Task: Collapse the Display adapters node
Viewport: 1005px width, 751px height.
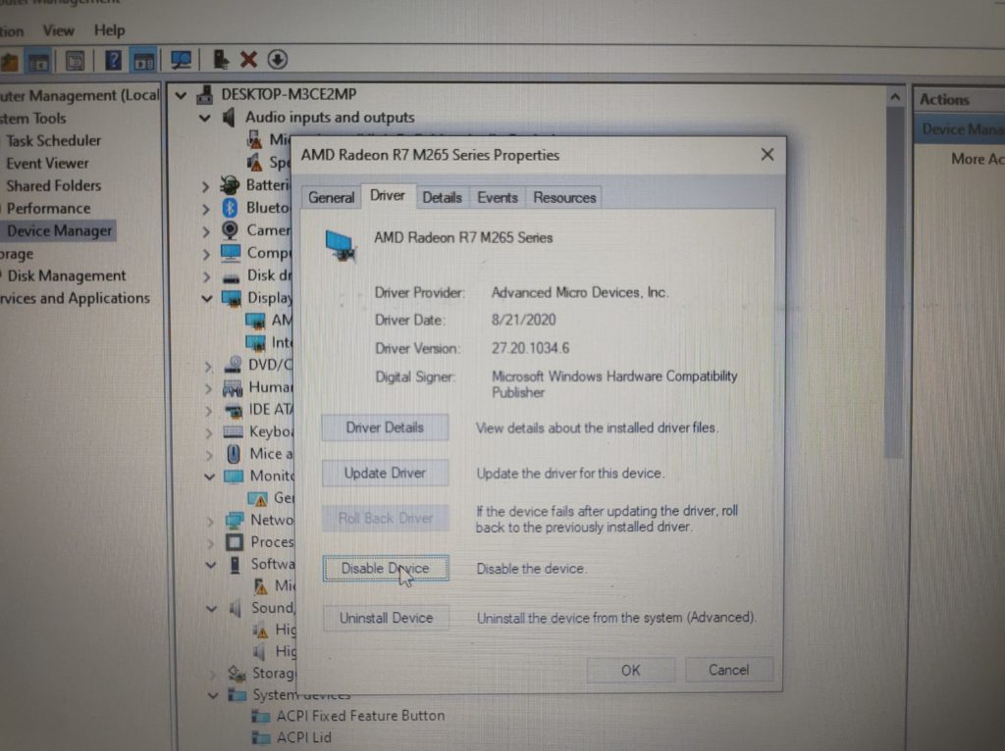Action: pyautogui.click(x=206, y=298)
